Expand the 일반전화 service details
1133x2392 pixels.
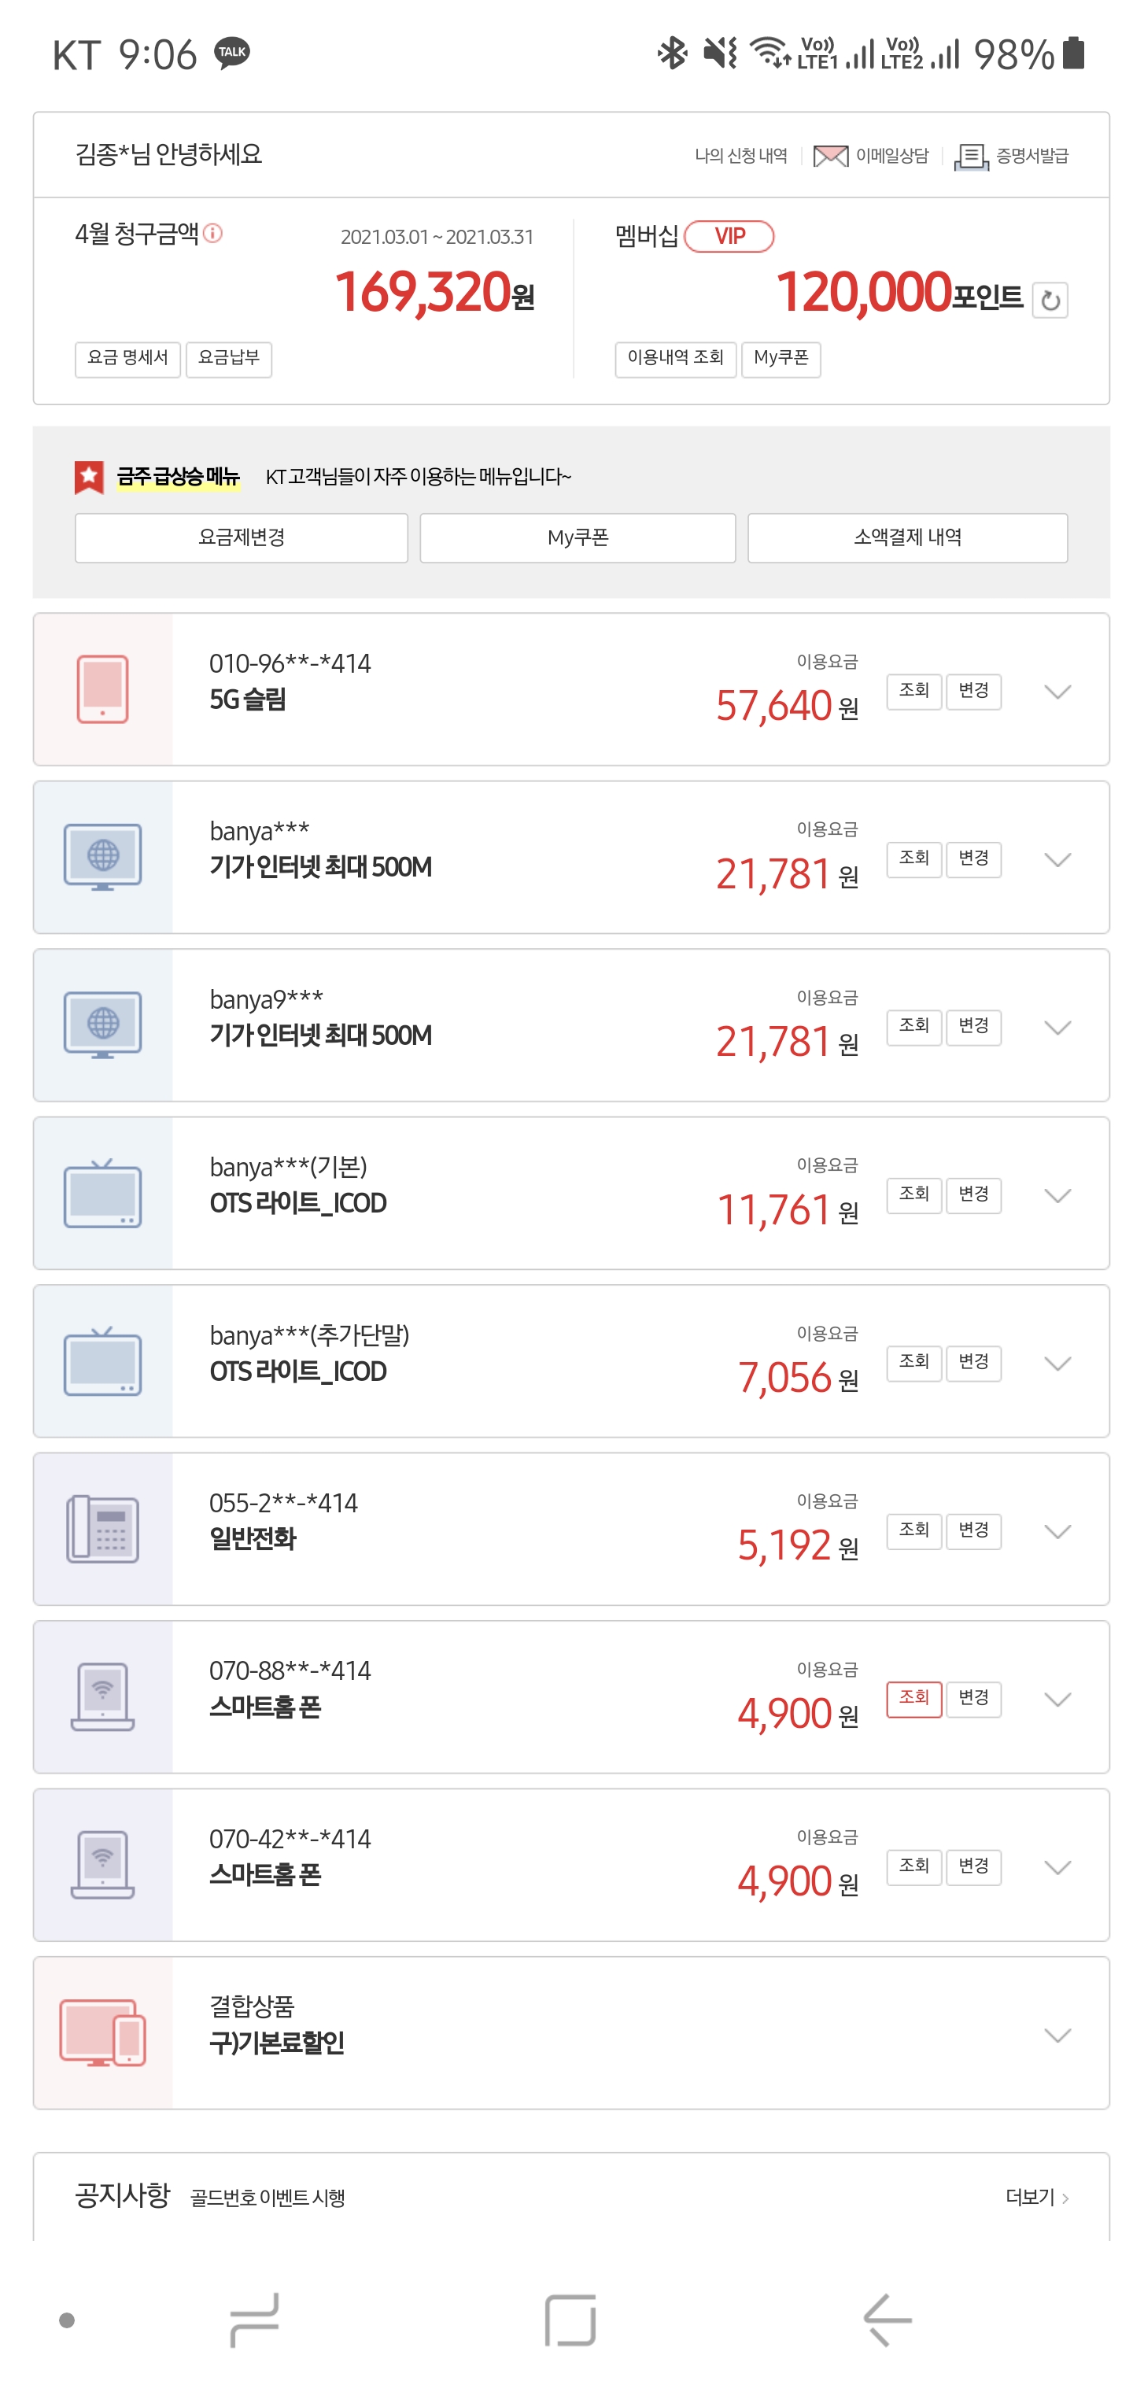pyautogui.click(x=1057, y=1530)
